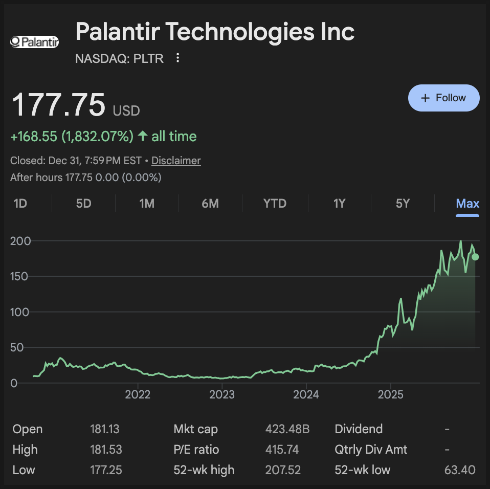Viewport: 490px width, 489px height.
Task: Click the 52-wk high value 207.52
Action: point(283,470)
